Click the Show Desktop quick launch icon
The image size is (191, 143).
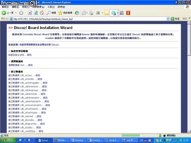pos(21,140)
